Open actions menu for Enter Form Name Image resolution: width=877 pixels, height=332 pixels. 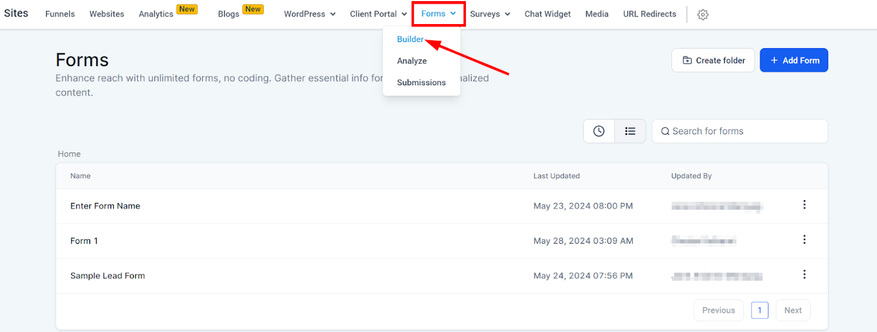(x=804, y=205)
